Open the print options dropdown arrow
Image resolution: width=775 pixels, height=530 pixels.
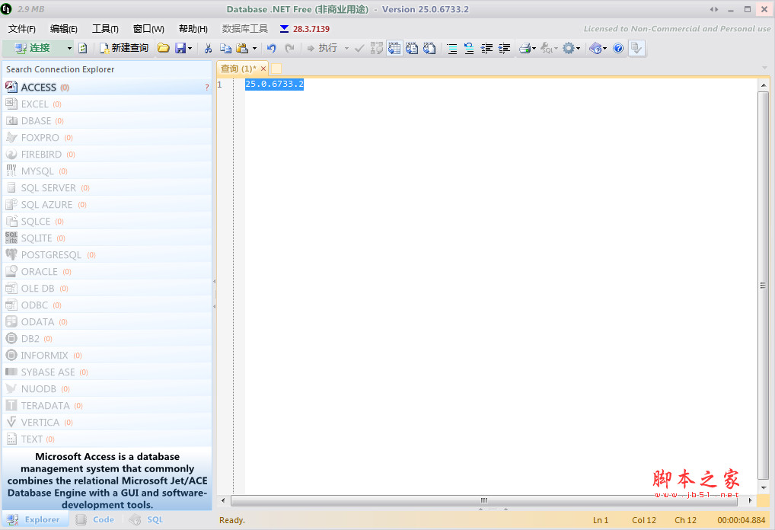[x=534, y=48]
